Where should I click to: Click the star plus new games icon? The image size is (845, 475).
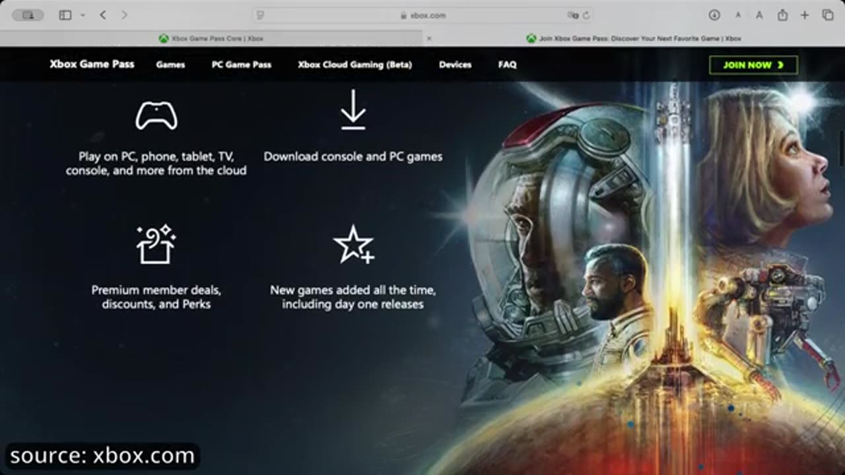354,245
